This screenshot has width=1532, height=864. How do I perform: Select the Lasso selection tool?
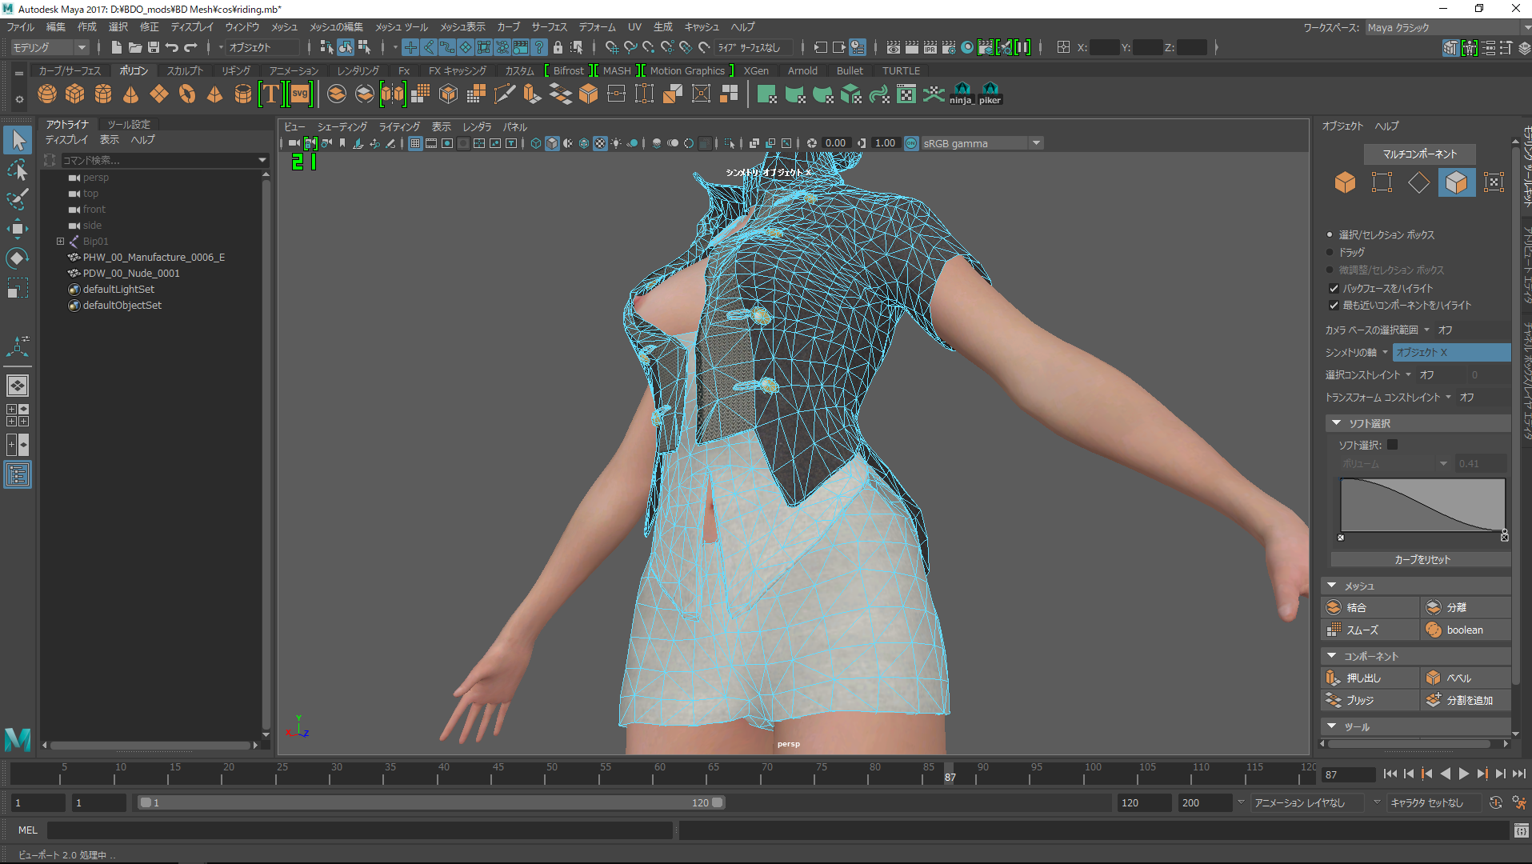[x=18, y=170]
